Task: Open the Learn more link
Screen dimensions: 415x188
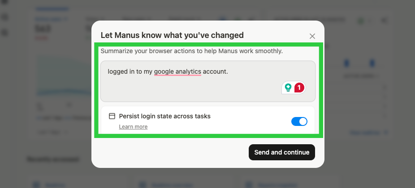Action: point(133,127)
